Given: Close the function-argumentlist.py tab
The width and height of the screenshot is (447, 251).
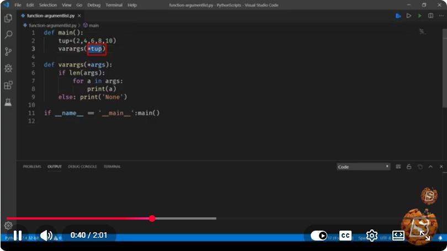Looking at the screenshot, I should pos(79,15).
